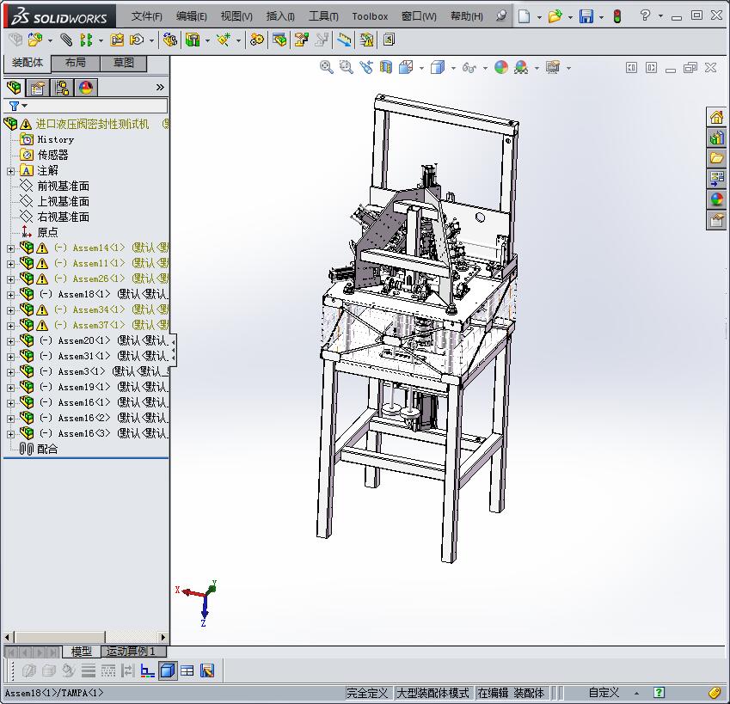Click the feature tree horizontal scrollbar right arrow
This screenshot has height=704, width=730.
tap(163, 637)
